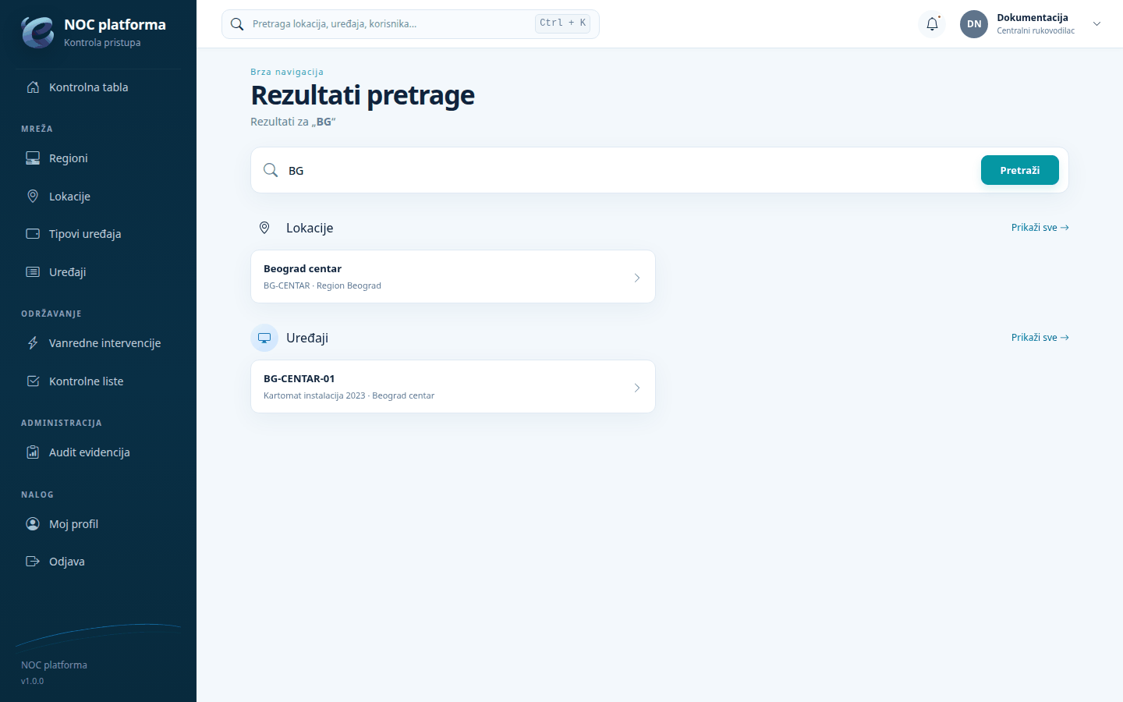The image size is (1123, 702).
Task: Click the Moj profil user icon
Action: coord(33,524)
